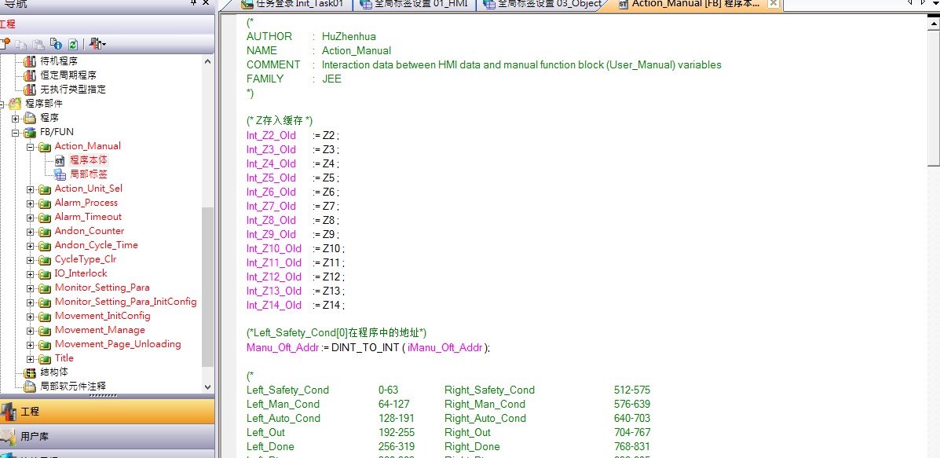This screenshot has width=940, height=458.
Task: Switch to 全局标签设置 01_HMI tab
Action: tap(417, 4)
